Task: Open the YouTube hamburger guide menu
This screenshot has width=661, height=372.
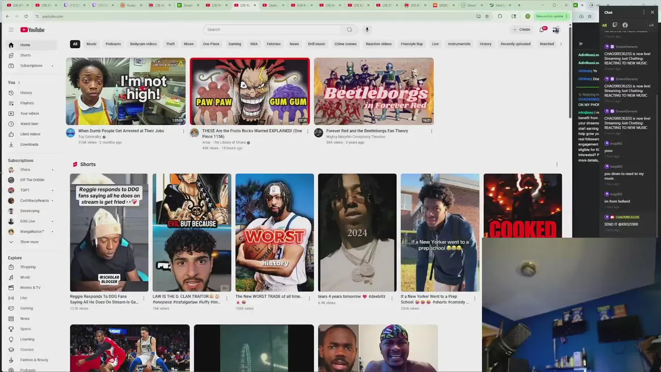Action: coord(11,29)
